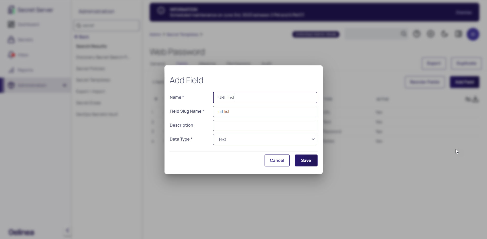
Task: Select Secret Policies in admin list
Action: tap(90, 69)
